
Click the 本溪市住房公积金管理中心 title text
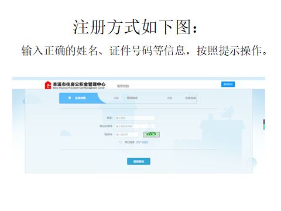[x=79, y=84]
